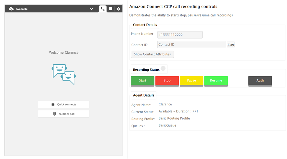Click the Current Status: label

[x=143, y=112]
